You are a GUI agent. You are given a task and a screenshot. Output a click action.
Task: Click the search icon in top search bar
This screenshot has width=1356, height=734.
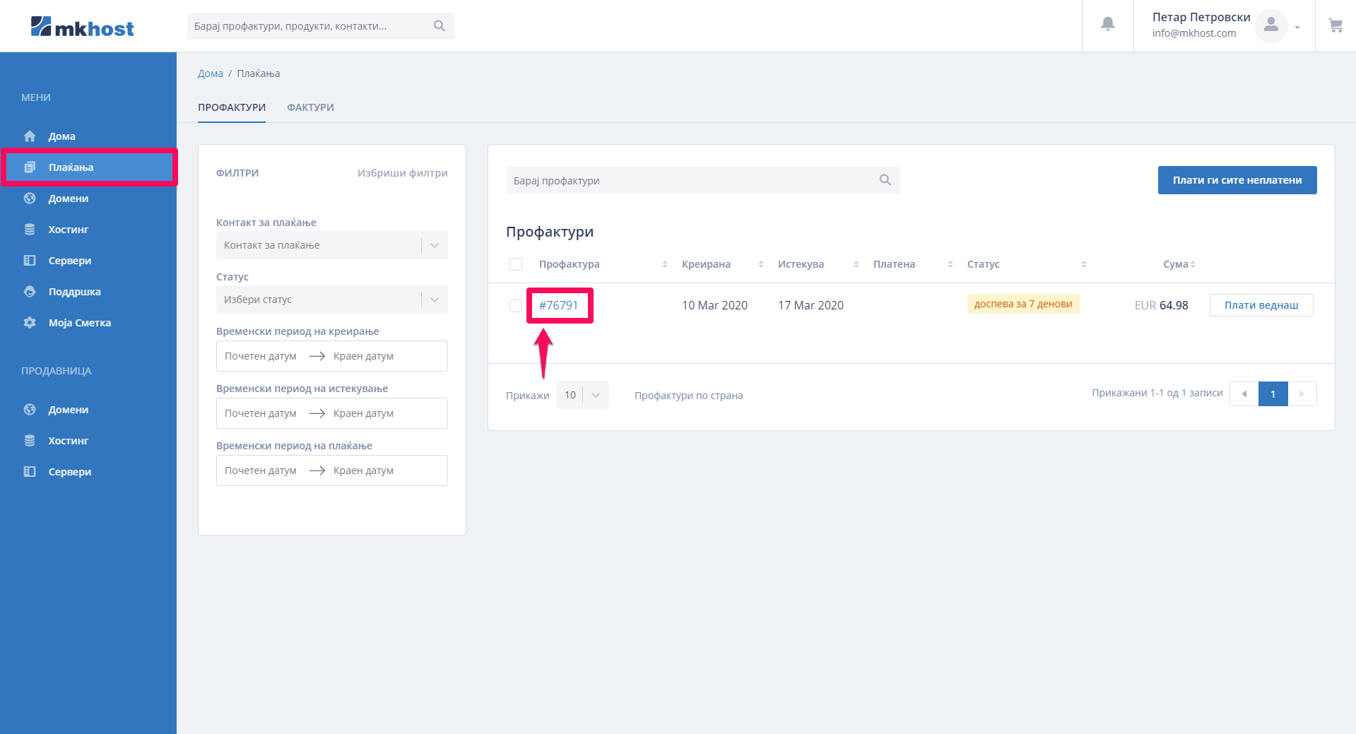tap(439, 26)
